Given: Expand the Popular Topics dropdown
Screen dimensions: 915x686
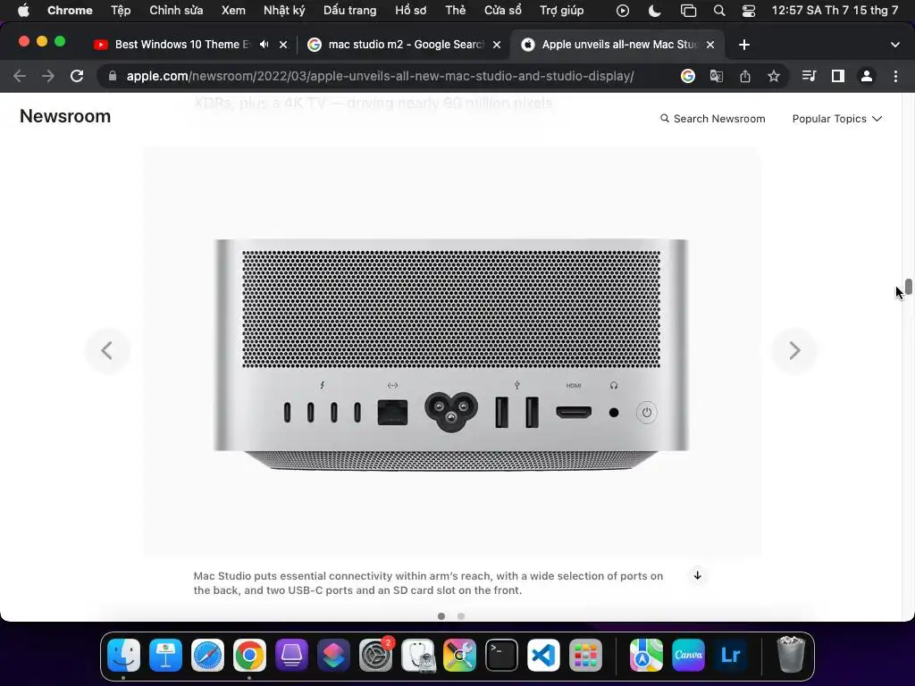Looking at the screenshot, I should coord(836,119).
